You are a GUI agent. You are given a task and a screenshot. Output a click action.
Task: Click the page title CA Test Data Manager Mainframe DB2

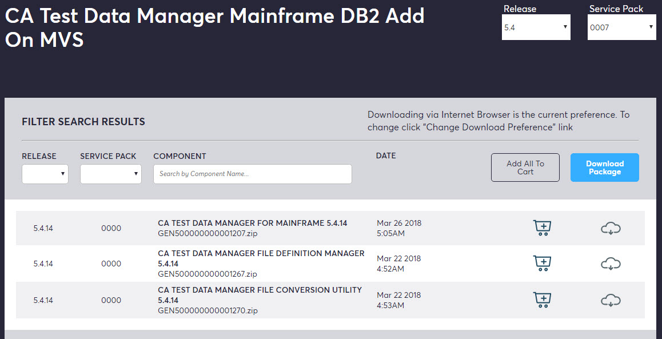coord(214,28)
